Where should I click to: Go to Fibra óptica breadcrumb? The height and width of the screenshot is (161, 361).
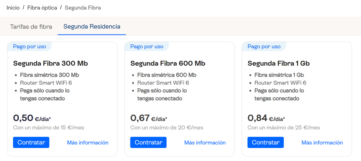tap(42, 8)
